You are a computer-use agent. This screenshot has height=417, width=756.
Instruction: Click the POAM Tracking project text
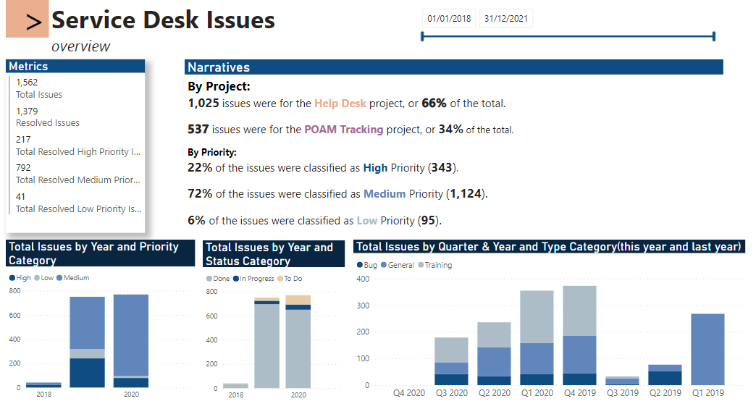335,130
